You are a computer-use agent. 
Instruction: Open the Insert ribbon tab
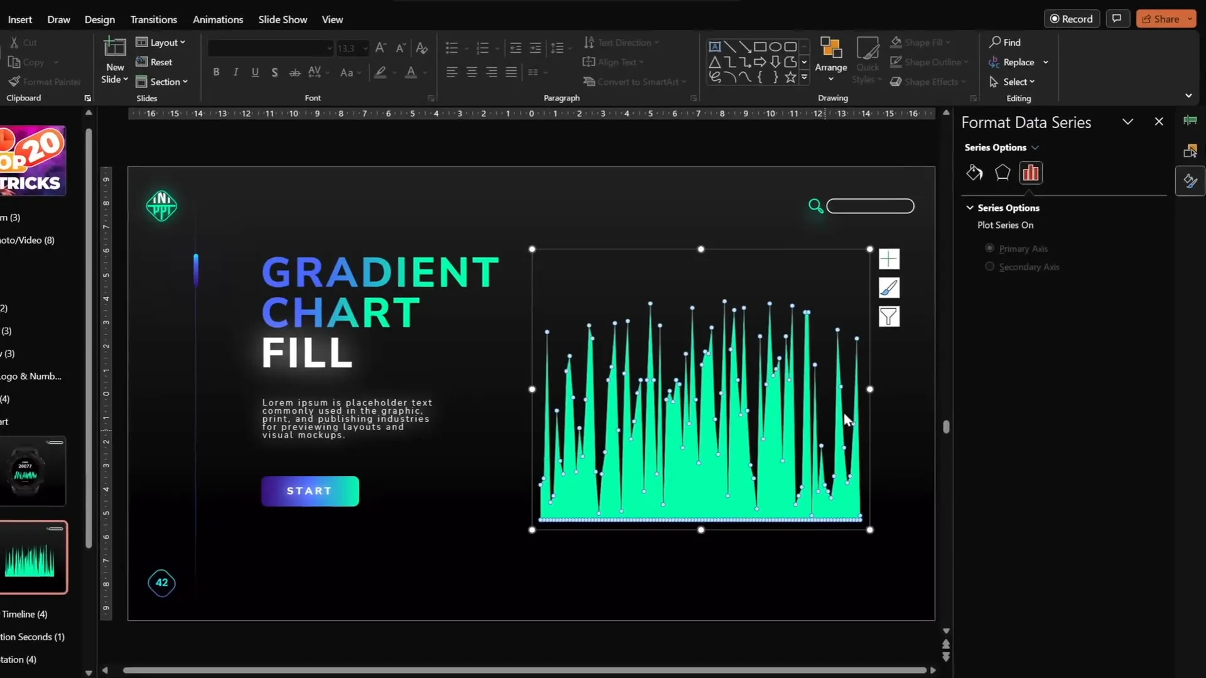[20, 19]
